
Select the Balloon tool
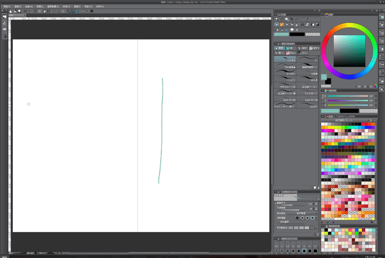[x=292, y=30]
